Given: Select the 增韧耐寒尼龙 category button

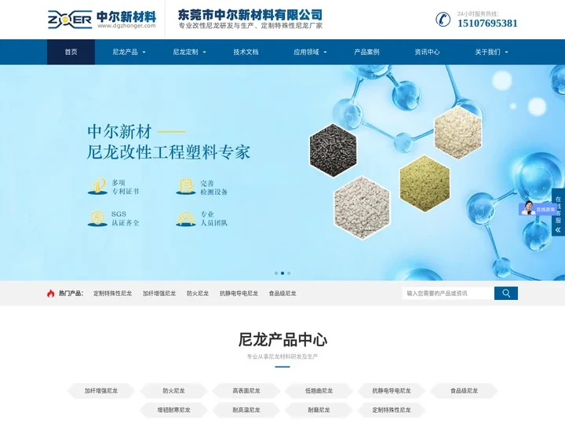Looking at the screenshot, I should click(173, 410).
